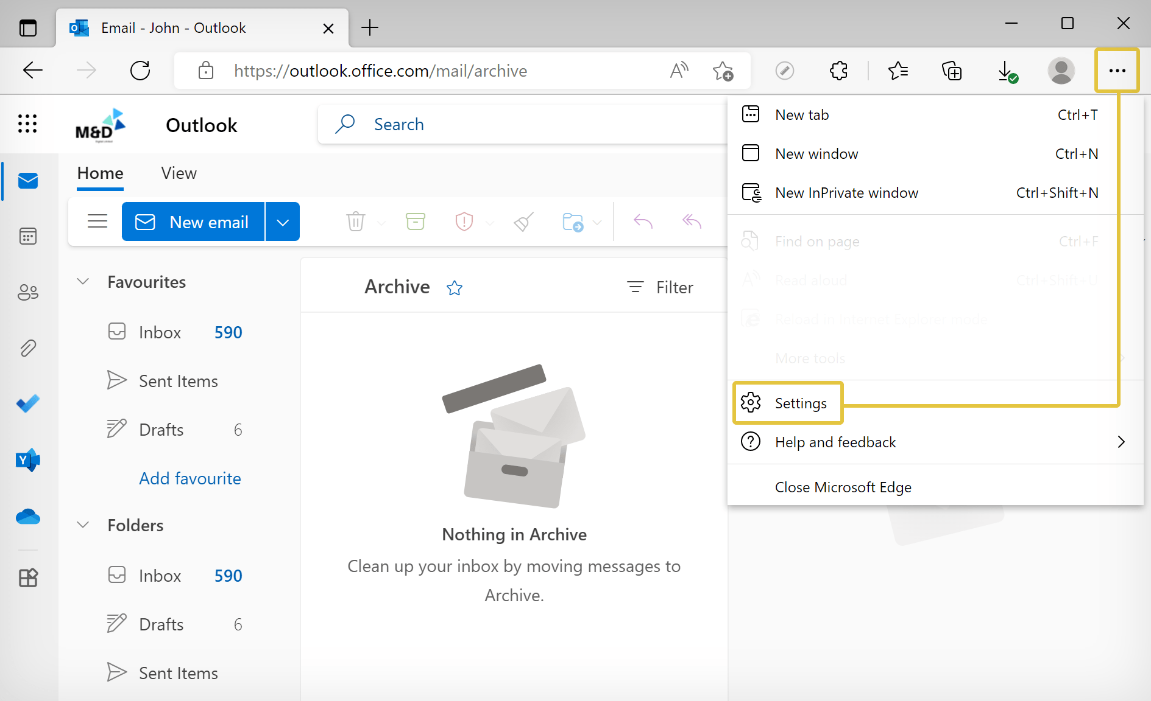Viewport: 1151px width, 701px height.
Task: Click the Archive icon in the toolbar
Action: click(415, 221)
